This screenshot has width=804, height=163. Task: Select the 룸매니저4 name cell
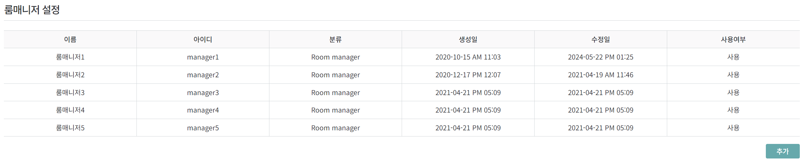(70, 110)
